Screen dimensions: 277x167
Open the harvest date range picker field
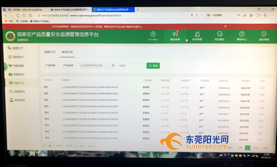[97, 65]
